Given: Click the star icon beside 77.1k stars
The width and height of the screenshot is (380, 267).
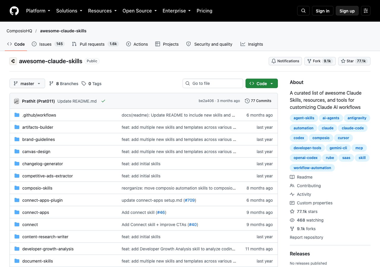Looking at the screenshot, I should (292, 212).
